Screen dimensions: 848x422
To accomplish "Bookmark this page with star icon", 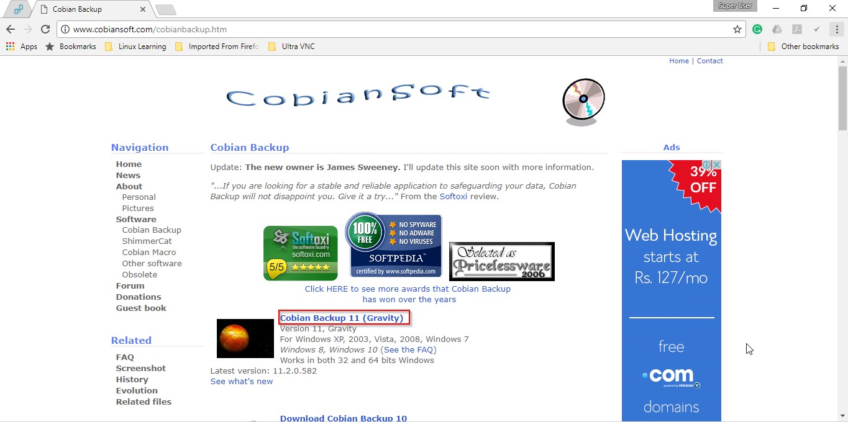I will point(737,29).
